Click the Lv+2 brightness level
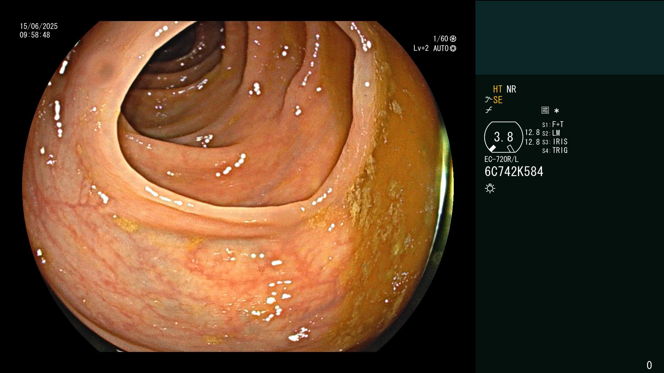 421,48
